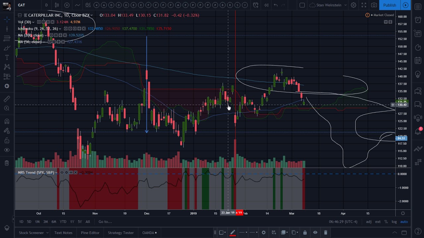Select the brush drawing tool
424x238 pixels.
(7, 48)
